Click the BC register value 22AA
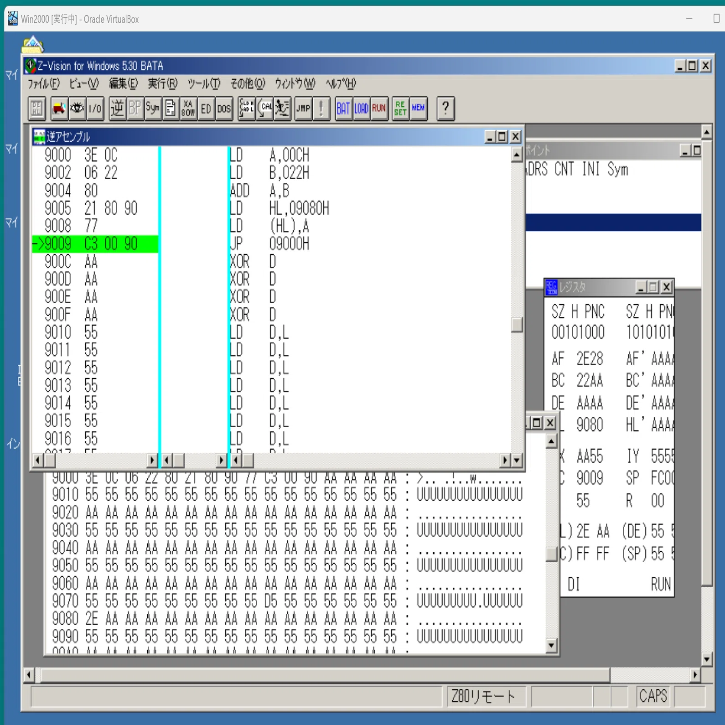The width and height of the screenshot is (725, 725). pos(590,381)
